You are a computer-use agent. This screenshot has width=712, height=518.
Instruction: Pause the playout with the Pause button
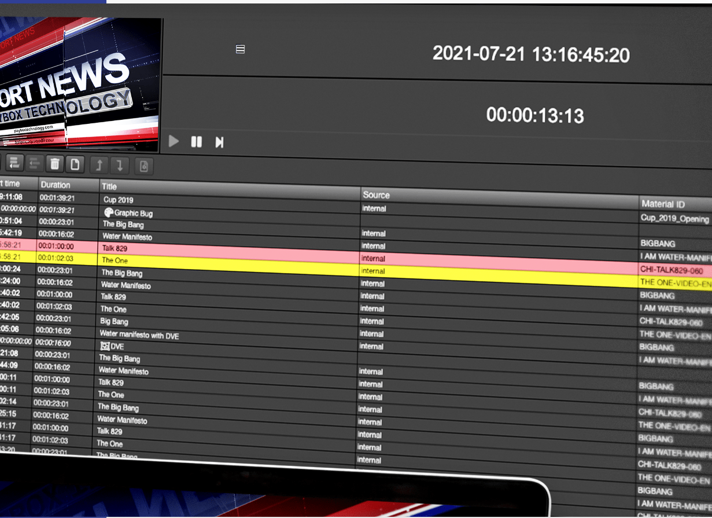coord(197,142)
